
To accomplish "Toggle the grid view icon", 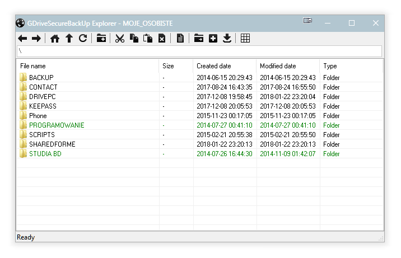I will coord(245,38).
